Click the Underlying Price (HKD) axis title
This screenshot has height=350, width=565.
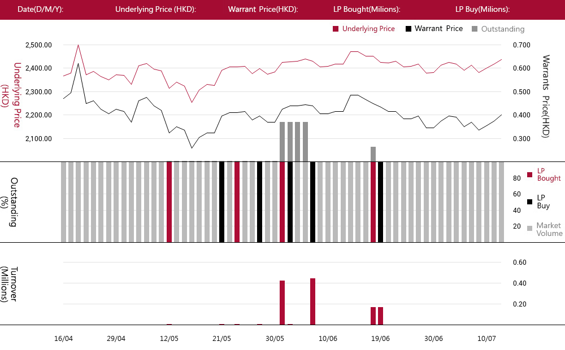point(11,95)
